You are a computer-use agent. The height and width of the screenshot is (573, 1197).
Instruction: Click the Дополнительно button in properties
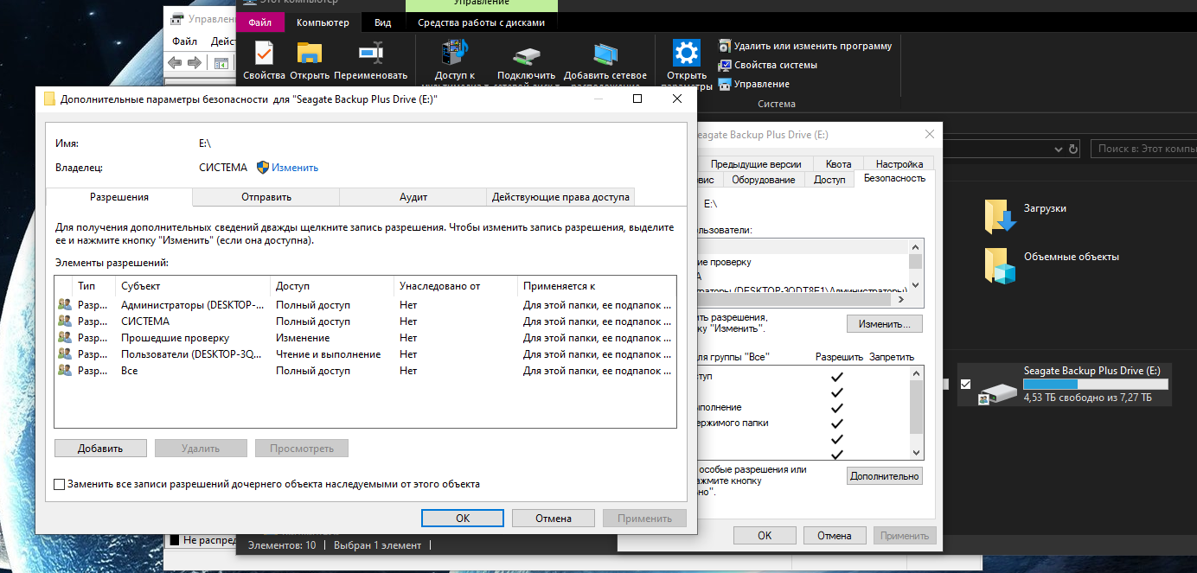tap(885, 476)
